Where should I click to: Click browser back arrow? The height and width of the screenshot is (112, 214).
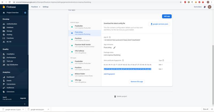click(x=2, y=2)
